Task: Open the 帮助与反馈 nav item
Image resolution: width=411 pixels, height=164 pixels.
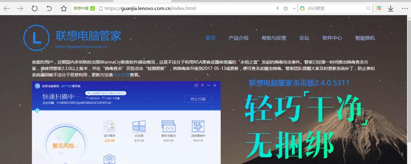Action: [x=274, y=38]
